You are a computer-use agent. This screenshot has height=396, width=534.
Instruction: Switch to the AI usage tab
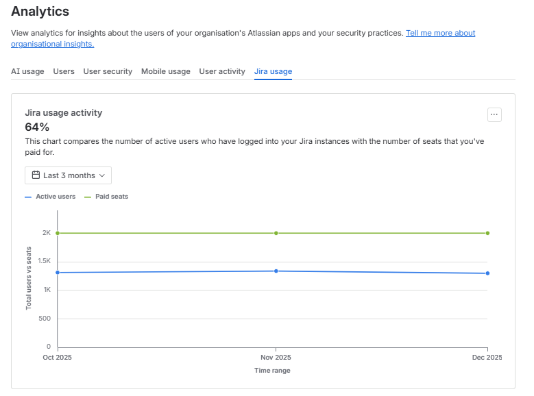pos(27,71)
